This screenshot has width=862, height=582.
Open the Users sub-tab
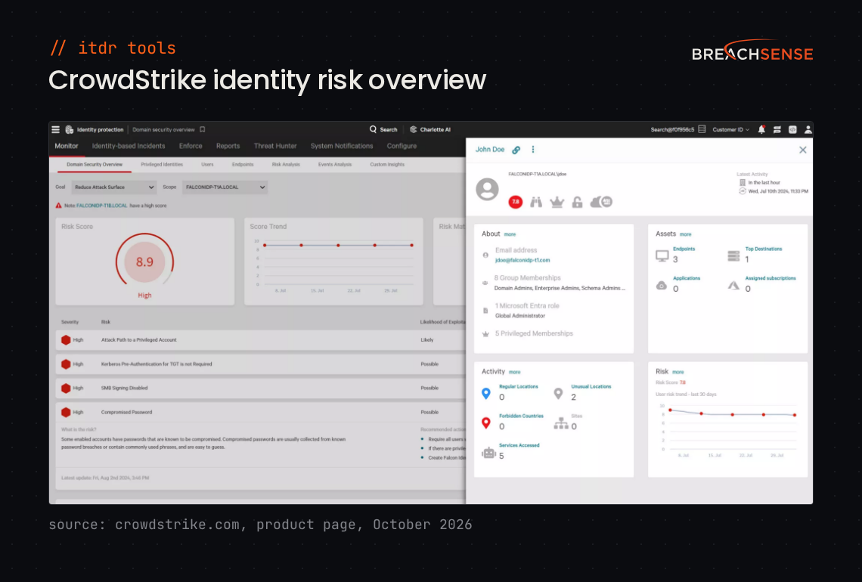click(207, 164)
